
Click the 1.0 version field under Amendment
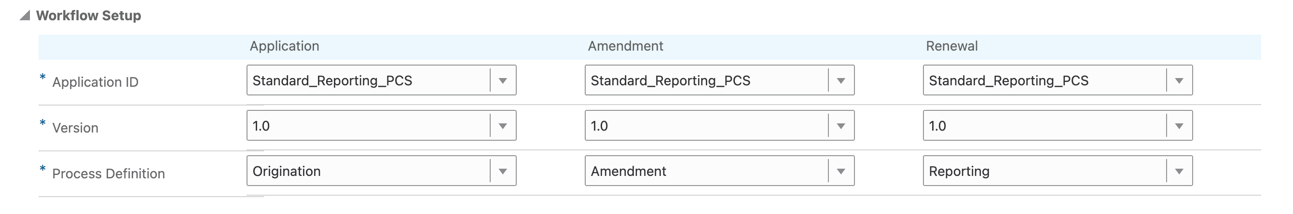(x=705, y=126)
